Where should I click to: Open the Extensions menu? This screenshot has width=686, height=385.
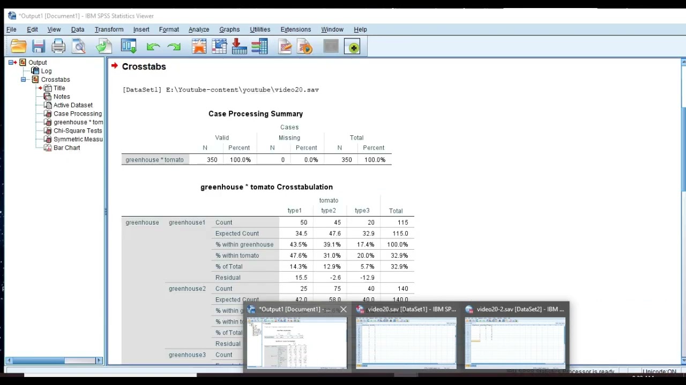296,29
